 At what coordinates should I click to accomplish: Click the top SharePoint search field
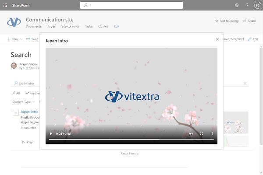coord(131,5)
